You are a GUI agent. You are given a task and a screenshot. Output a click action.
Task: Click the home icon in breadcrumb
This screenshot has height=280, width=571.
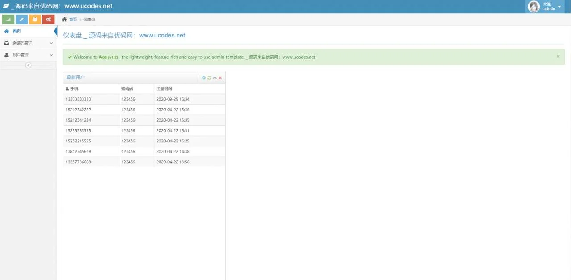[65, 20]
